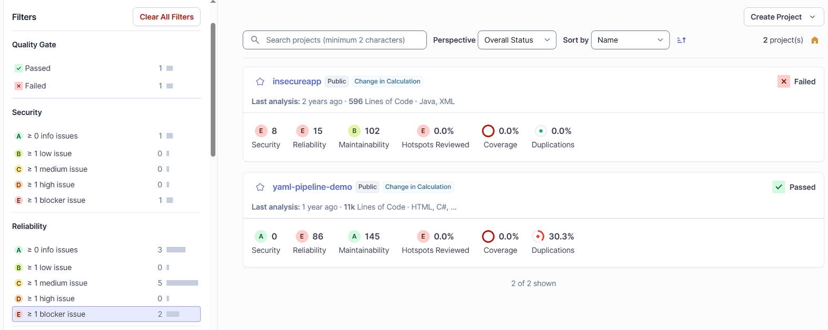This screenshot has height=330, width=828.
Task: Click Clear All Filters button
Action: (x=166, y=17)
